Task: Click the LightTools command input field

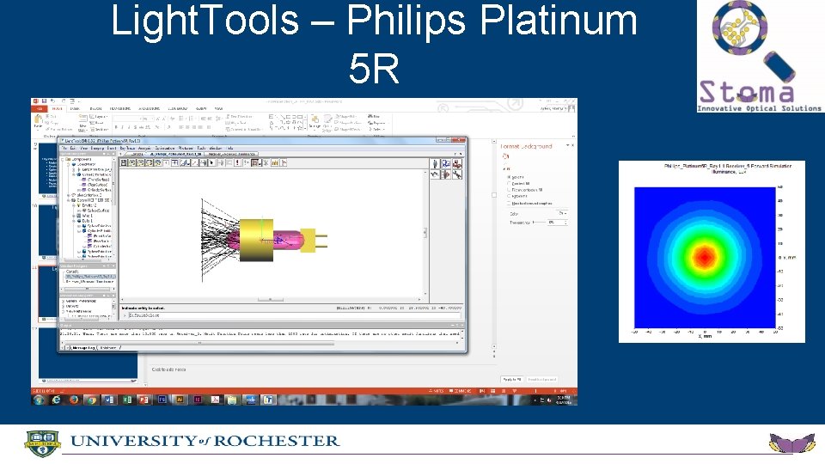Action: coord(294,315)
